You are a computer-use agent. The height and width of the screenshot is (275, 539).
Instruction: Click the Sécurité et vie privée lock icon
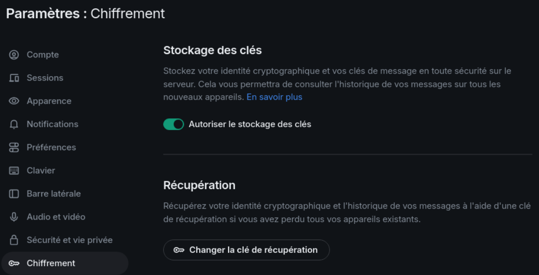coord(14,240)
